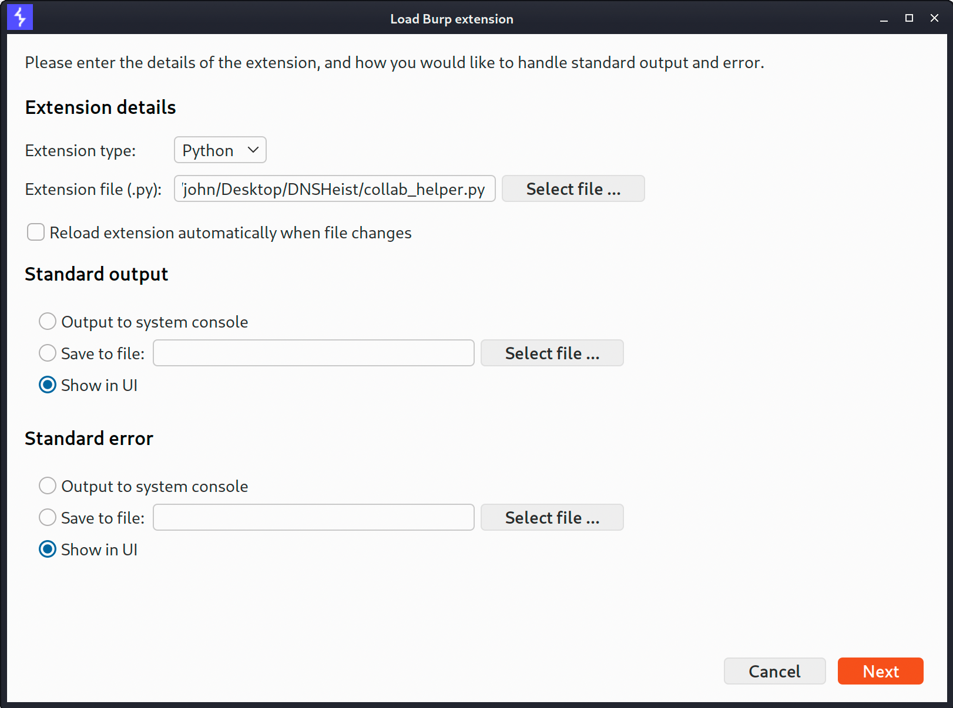
Task: Minimize the Load Burp extension window
Action: pos(884,18)
